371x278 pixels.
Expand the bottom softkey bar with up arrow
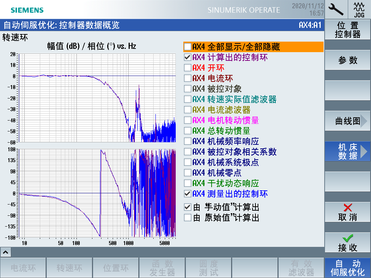[x=6, y=252]
